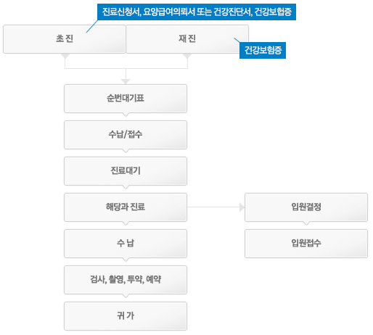
Task: Select 검사, 촬영, 투약, 예약 box
Action: pos(126,280)
